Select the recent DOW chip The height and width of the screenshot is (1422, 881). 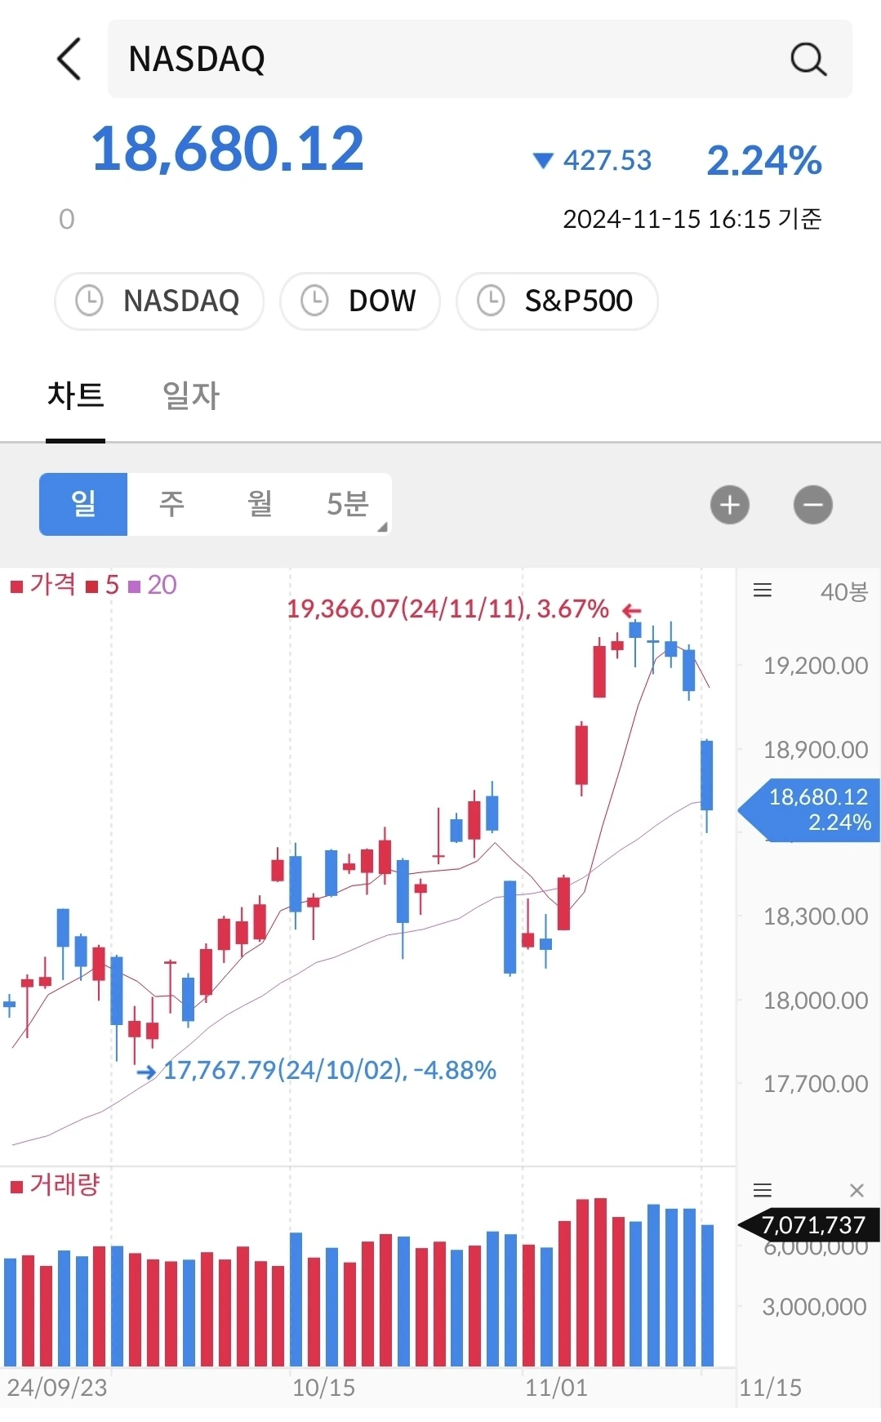click(360, 301)
